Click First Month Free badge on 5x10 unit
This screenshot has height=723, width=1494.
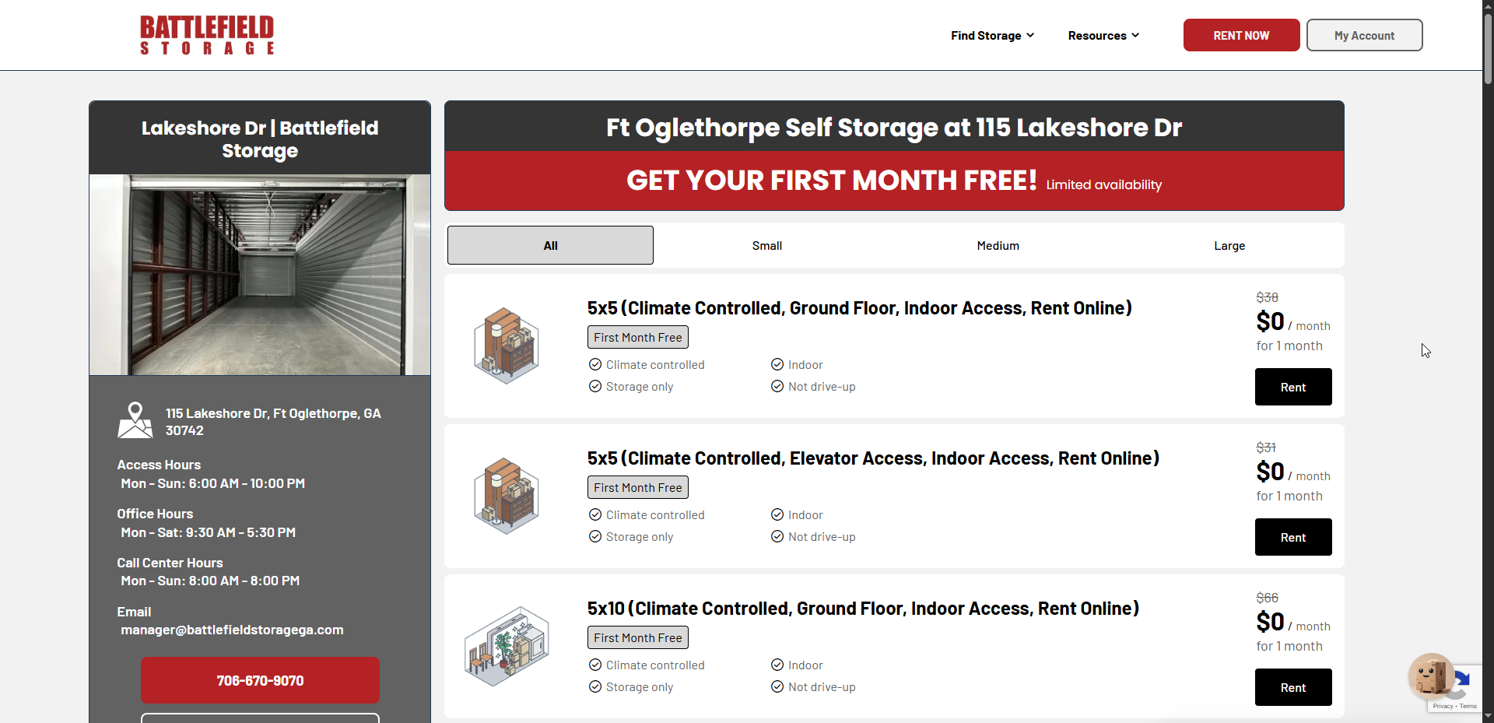click(x=638, y=637)
